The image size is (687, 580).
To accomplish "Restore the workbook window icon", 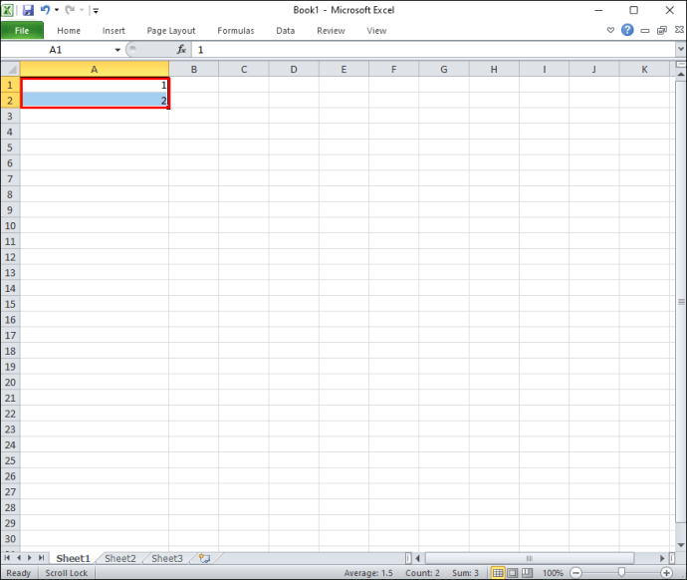I will coord(661,30).
